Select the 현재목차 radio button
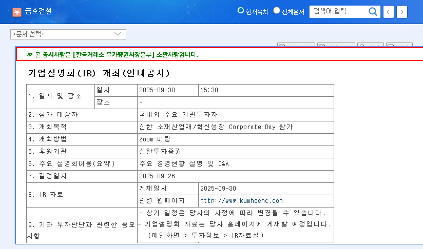Viewport: 423px width, 249px height. point(240,10)
